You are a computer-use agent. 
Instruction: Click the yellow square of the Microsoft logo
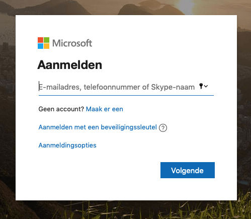[x=47, y=46]
